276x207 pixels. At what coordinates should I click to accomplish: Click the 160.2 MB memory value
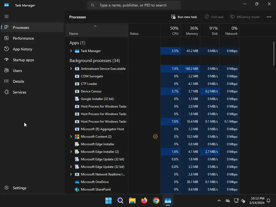point(192,69)
